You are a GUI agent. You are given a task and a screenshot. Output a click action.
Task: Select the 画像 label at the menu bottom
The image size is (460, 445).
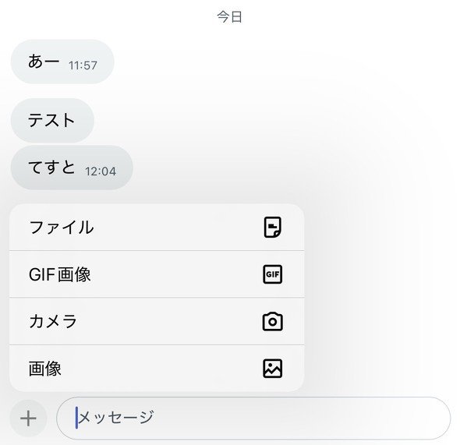point(45,369)
